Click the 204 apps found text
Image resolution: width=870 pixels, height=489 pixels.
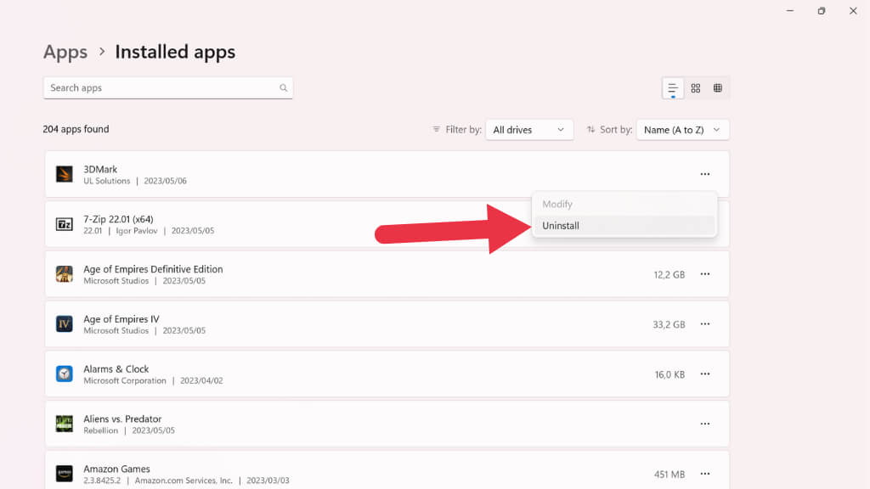[x=76, y=129]
